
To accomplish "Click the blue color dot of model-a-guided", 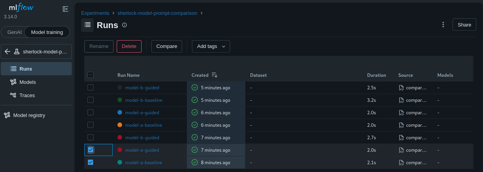I will tap(120, 112).
